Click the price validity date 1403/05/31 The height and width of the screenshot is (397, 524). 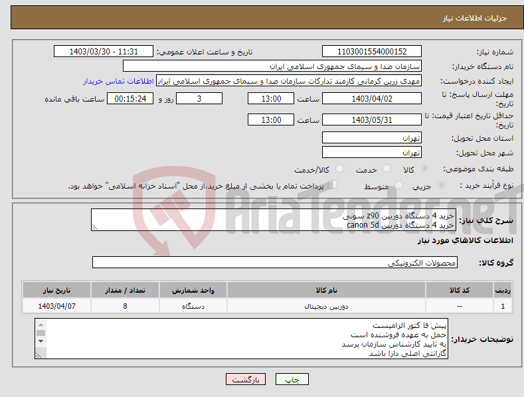click(x=372, y=119)
